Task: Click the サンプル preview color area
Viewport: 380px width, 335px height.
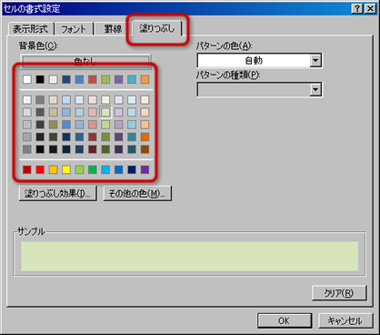Action: coord(189,256)
